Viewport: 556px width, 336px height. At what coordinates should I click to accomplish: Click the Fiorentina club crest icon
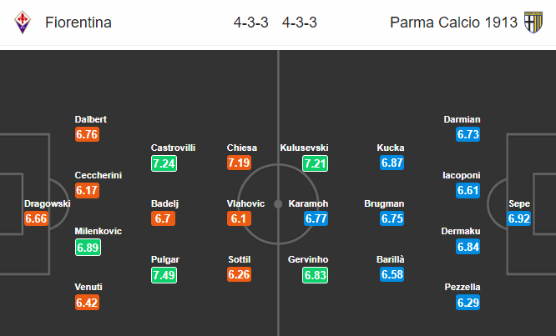click(x=23, y=23)
